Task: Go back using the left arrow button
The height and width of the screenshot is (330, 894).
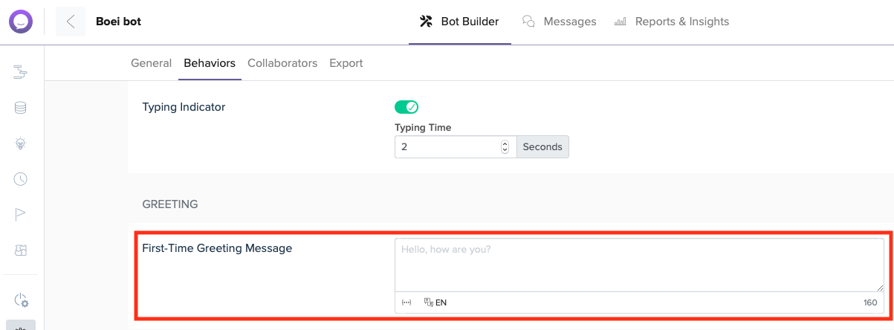Action: (x=71, y=22)
